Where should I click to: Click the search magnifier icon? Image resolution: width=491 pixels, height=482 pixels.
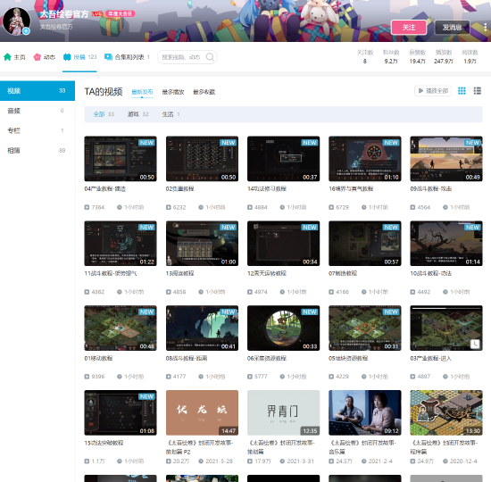click(210, 57)
